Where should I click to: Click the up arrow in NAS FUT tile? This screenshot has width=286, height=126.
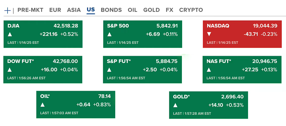209,70
